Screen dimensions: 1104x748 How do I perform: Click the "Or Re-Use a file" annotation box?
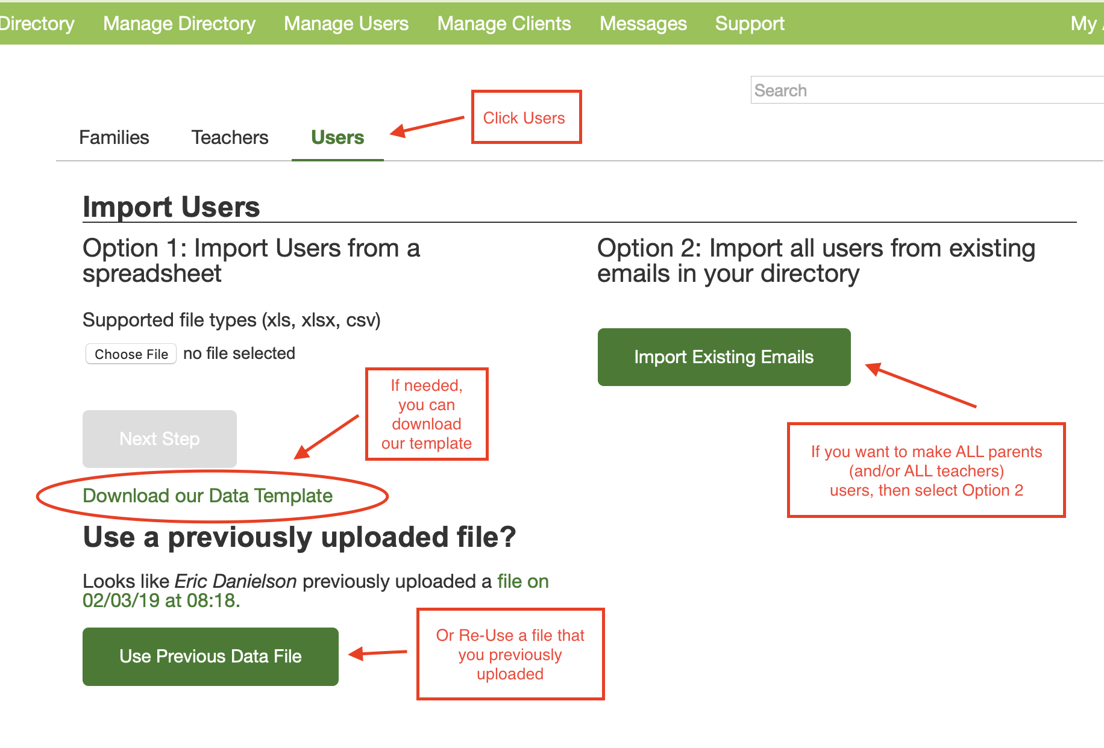point(510,654)
